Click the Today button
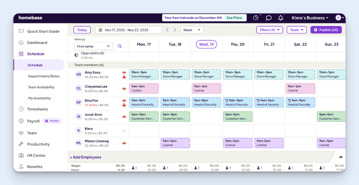This screenshot has width=359, height=185. tap(82, 30)
